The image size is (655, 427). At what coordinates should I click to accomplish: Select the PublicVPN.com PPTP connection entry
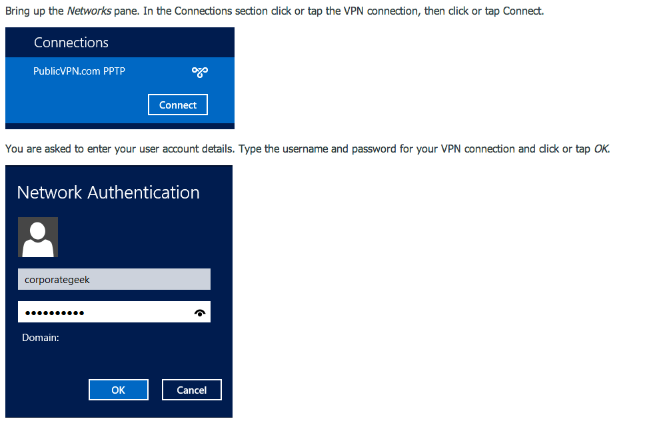tap(80, 71)
